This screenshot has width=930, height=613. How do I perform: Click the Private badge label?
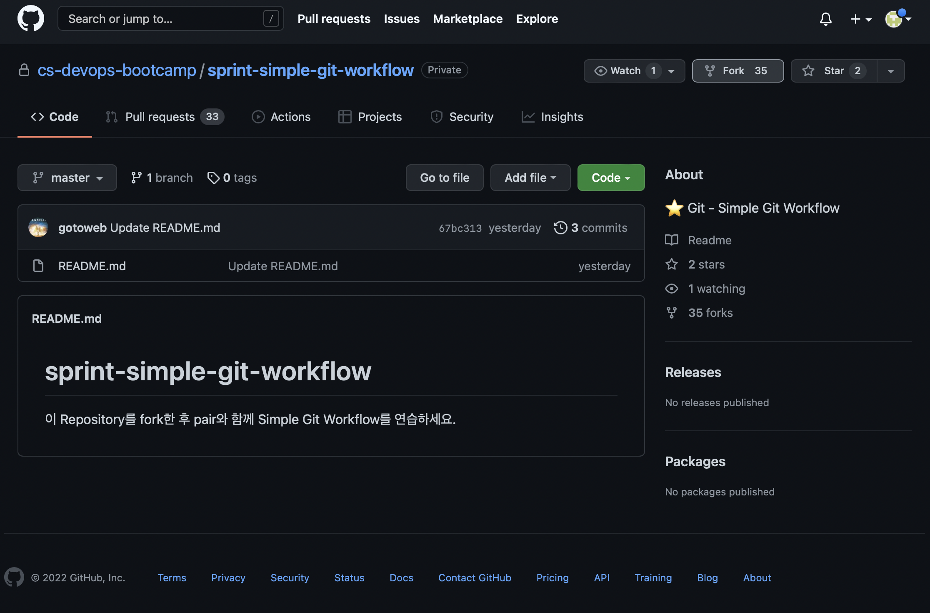point(445,70)
